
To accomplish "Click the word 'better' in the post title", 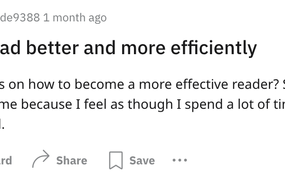I will tap(52, 48).
